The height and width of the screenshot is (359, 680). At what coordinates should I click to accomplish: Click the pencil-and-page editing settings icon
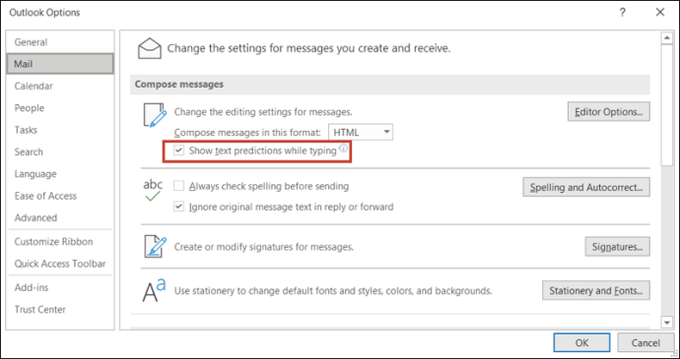tap(155, 115)
